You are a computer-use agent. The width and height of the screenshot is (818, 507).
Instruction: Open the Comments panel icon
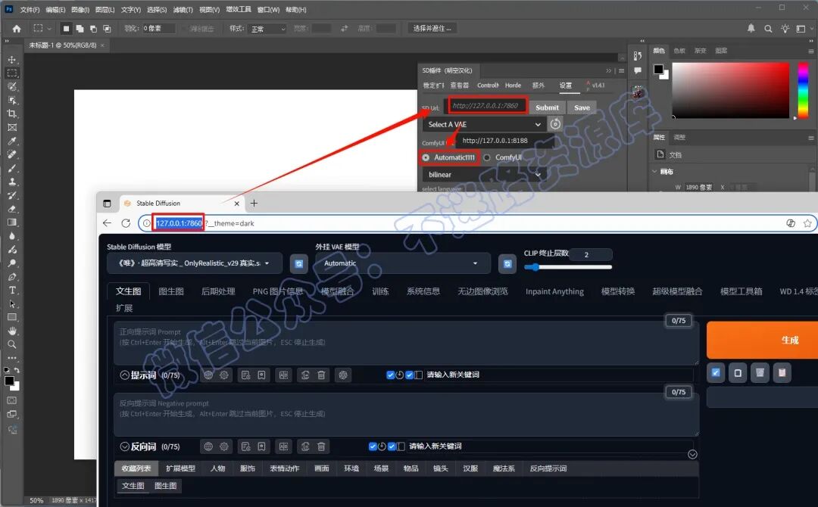tap(638, 70)
